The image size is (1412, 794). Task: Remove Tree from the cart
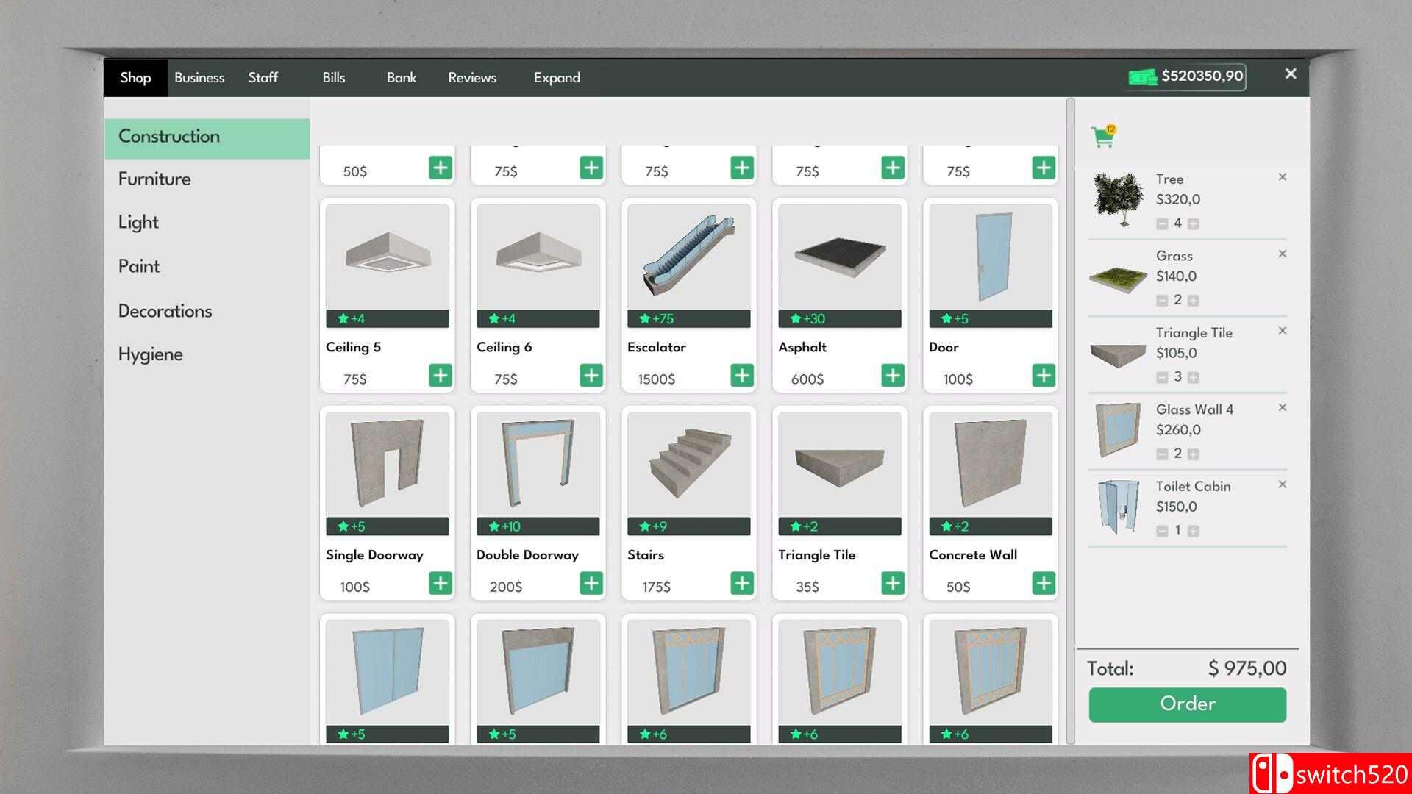[1282, 177]
